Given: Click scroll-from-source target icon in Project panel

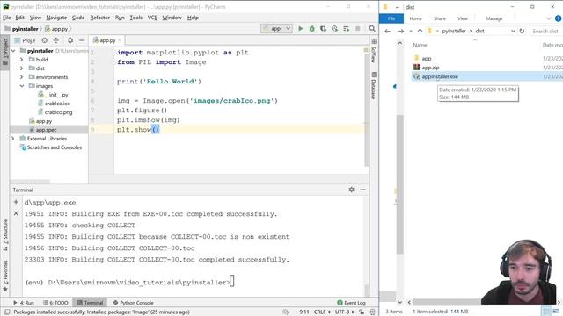Looking at the screenshot, I should [45, 40].
